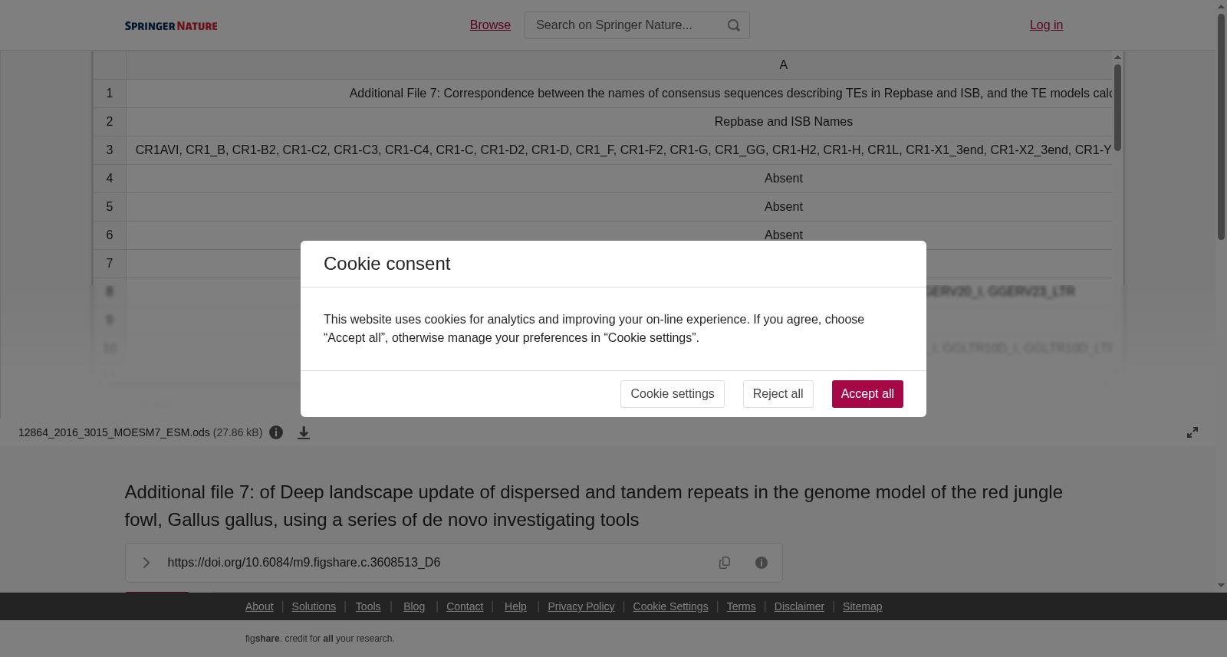
Task: Open file info icon next to filename
Action: pyautogui.click(x=277, y=432)
